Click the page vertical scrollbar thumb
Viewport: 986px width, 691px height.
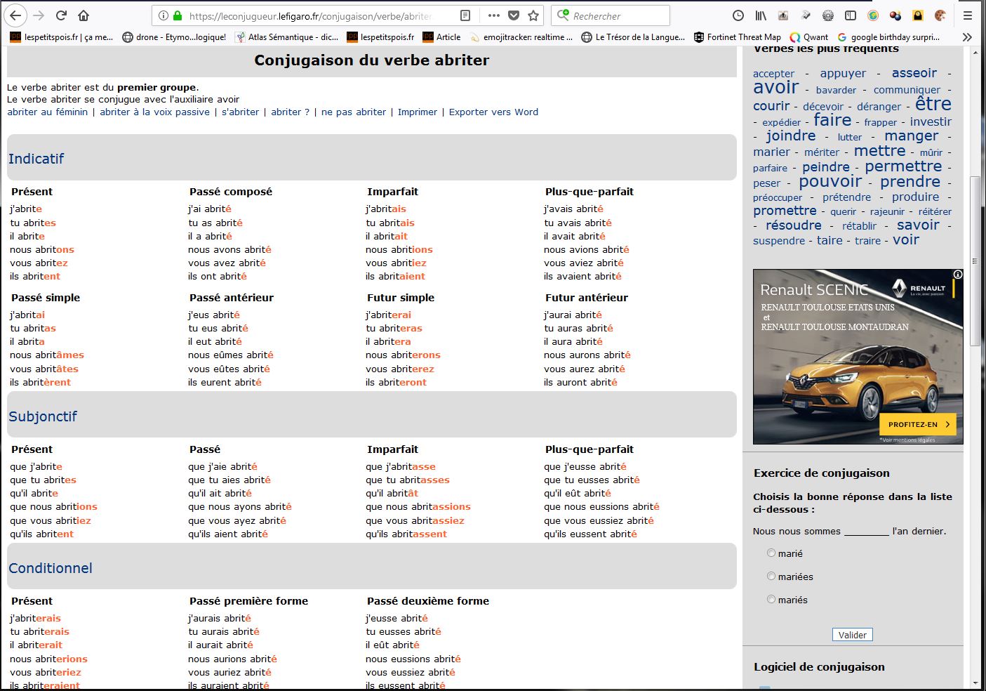pos(975,260)
